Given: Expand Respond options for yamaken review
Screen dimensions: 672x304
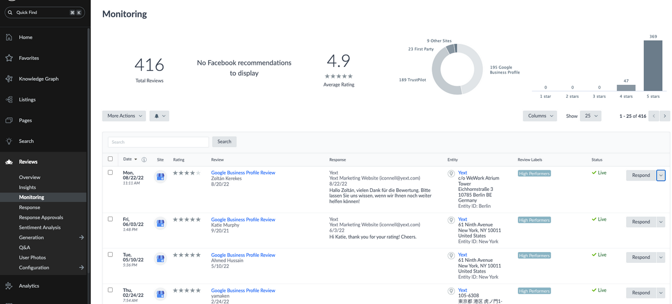Looking at the screenshot, I should (x=661, y=293).
